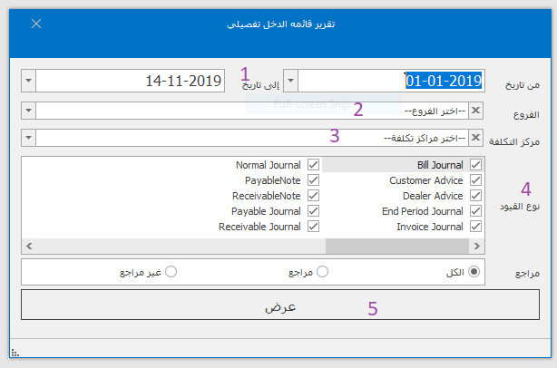The image size is (557, 368).
Task: Toggle the Dealer Advice checkbox
Action: point(476,196)
